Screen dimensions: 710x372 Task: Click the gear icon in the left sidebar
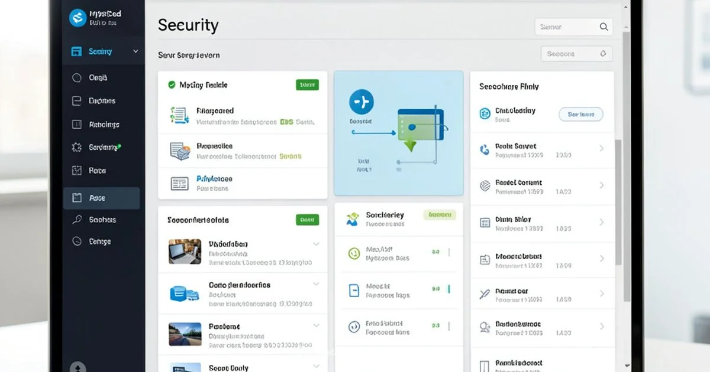(x=76, y=148)
